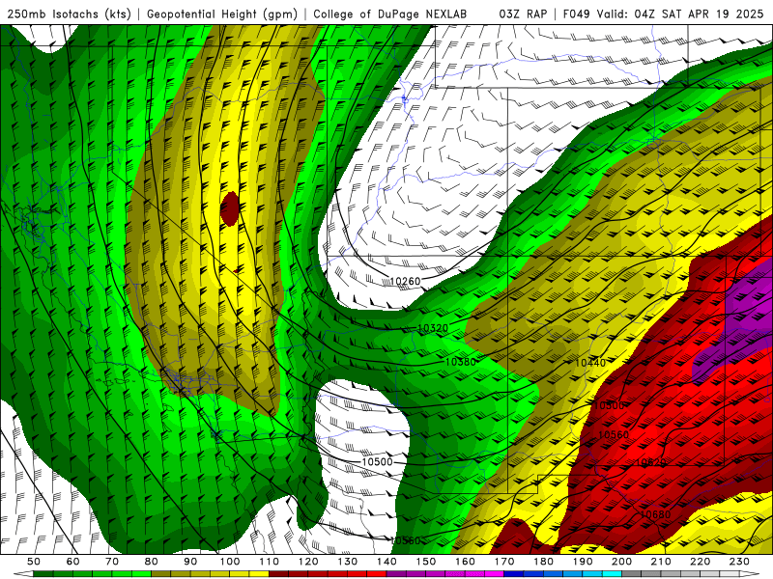This screenshot has height=579, width=773.
Task: Click the 220 knots scale label
Action: (700, 561)
